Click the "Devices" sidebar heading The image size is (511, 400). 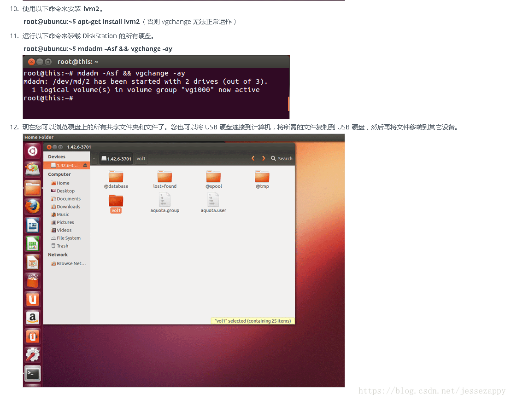point(57,157)
